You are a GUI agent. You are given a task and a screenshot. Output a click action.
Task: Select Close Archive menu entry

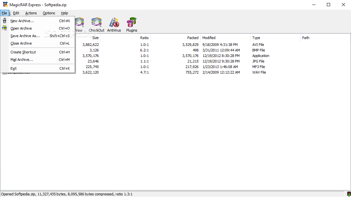click(38, 43)
